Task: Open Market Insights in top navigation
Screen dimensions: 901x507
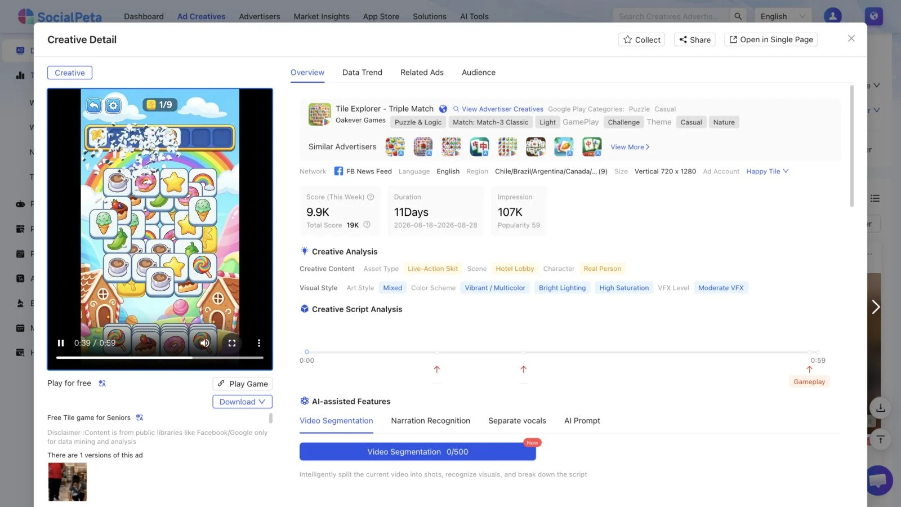Action: click(322, 16)
